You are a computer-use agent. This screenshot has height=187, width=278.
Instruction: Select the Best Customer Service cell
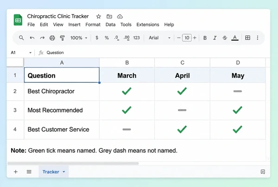(62, 130)
